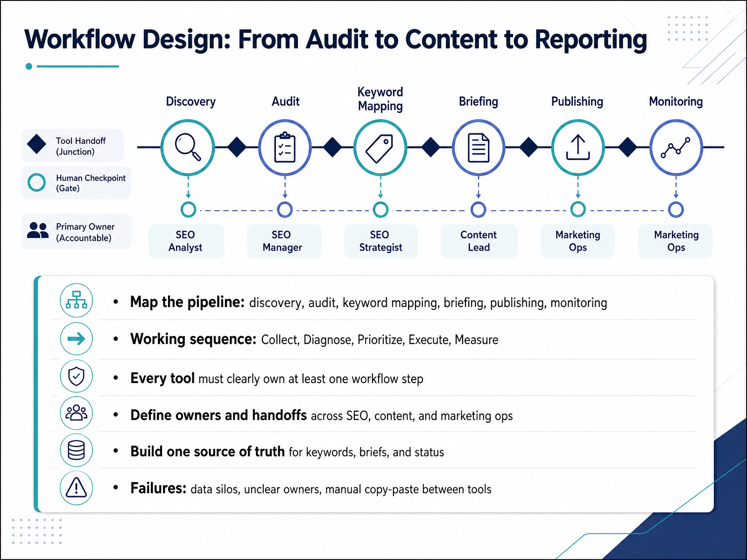
Task: Click the Briefing stage label
Action: tap(479, 102)
